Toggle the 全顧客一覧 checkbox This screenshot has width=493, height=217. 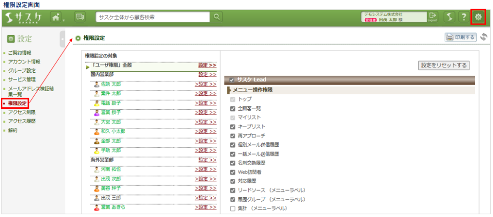pos(233,109)
